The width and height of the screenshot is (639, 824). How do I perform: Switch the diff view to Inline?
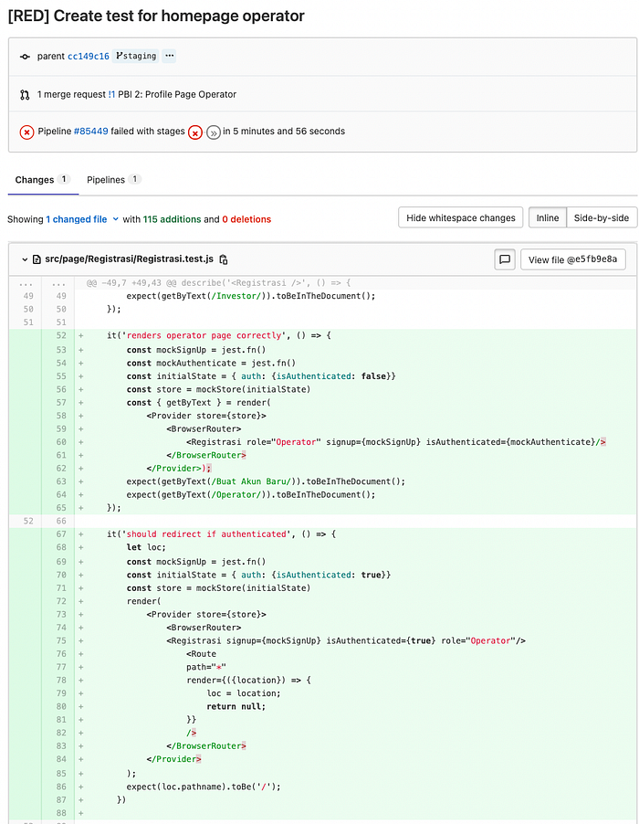point(547,217)
